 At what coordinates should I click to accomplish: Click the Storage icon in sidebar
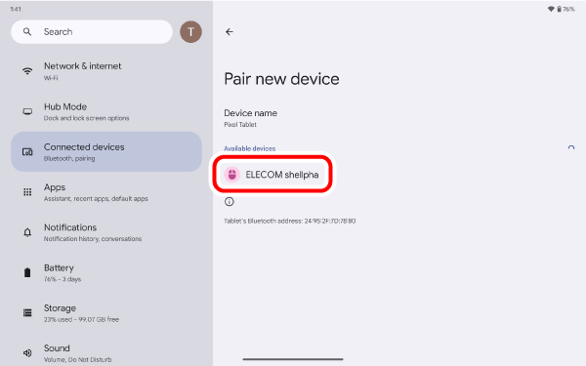(27, 312)
